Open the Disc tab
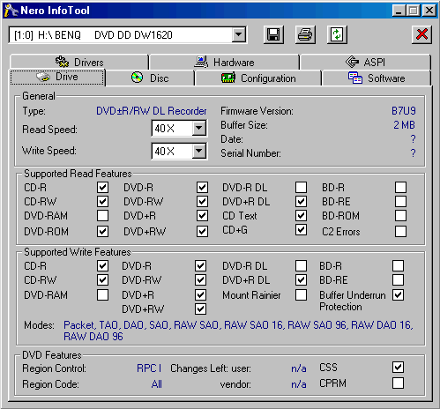The image size is (440, 409). (150, 78)
